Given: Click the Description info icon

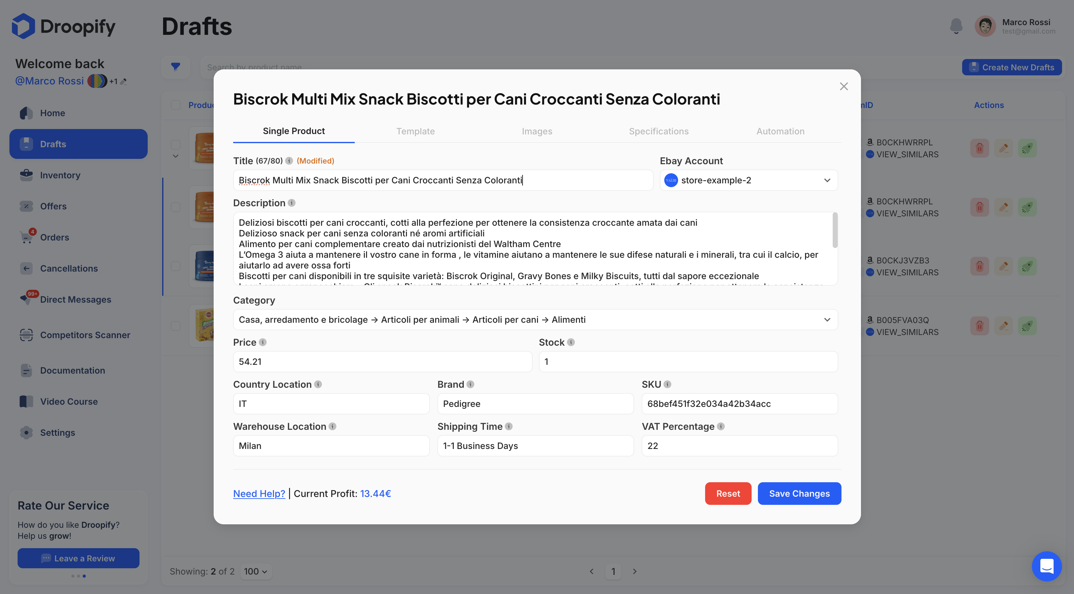Looking at the screenshot, I should [x=292, y=203].
